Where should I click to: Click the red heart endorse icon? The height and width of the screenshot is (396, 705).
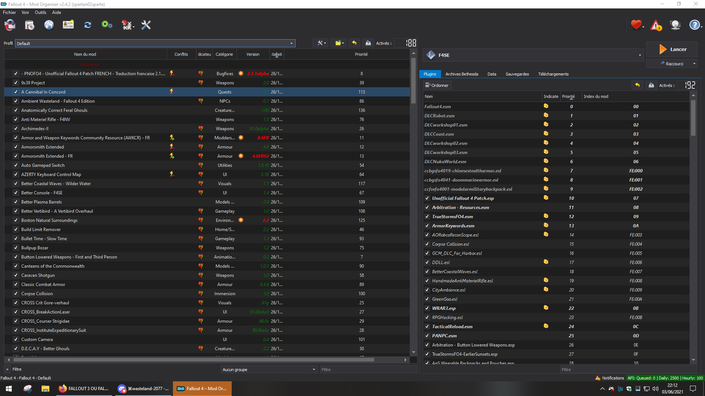[x=636, y=25]
